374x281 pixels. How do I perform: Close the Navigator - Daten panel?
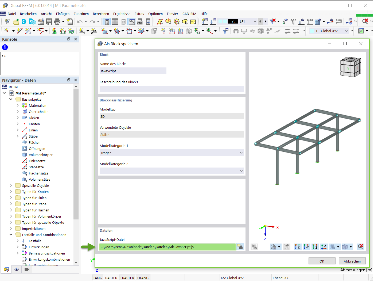click(76, 80)
